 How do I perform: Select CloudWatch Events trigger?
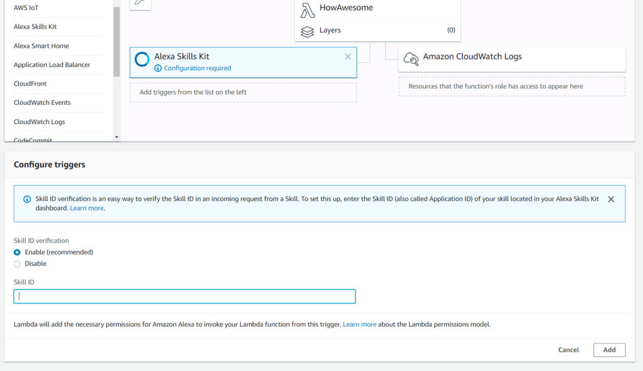pyautogui.click(x=42, y=102)
